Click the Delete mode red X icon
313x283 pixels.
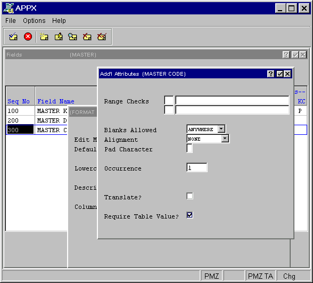pos(87,37)
